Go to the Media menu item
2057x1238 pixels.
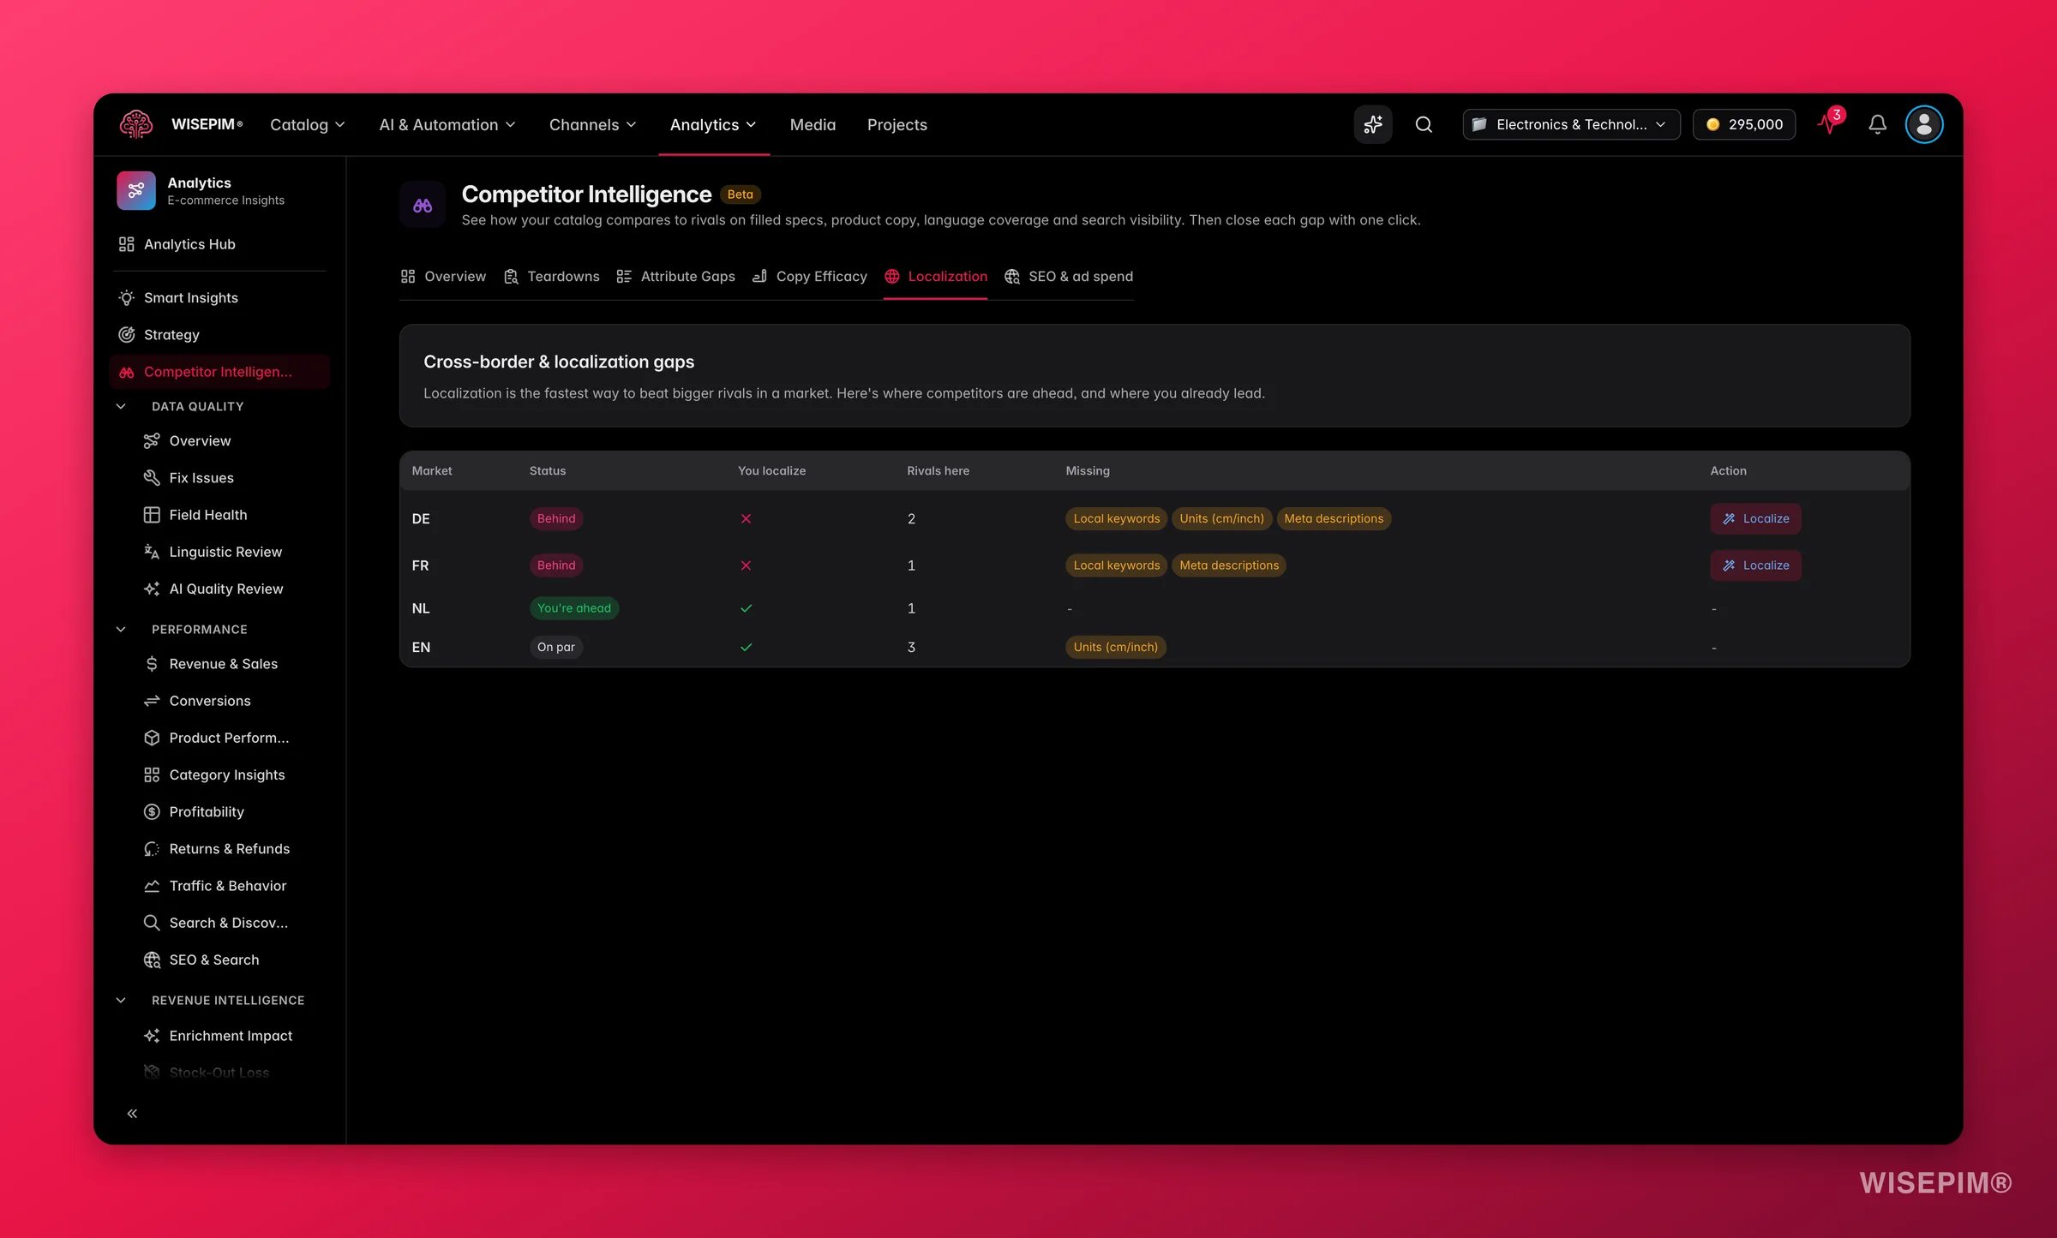(x=813, y=124)
